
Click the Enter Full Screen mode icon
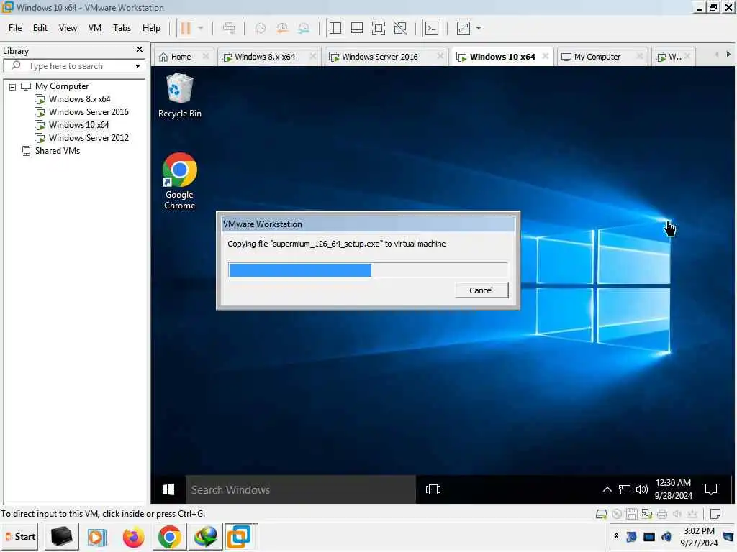tap(379, 28)
